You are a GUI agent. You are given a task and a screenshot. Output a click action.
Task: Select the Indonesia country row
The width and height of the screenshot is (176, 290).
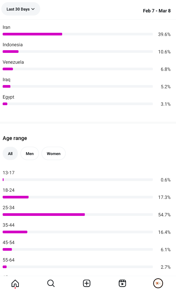pos(87,48)
